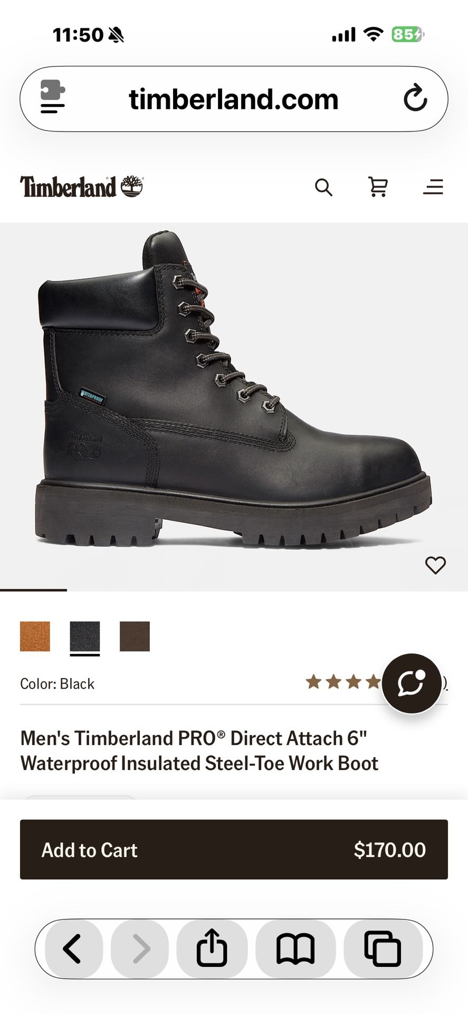The width and height of the screenshot is (468, 1014).
Task: Open the live chat bubble
Action: click(412, 683)
